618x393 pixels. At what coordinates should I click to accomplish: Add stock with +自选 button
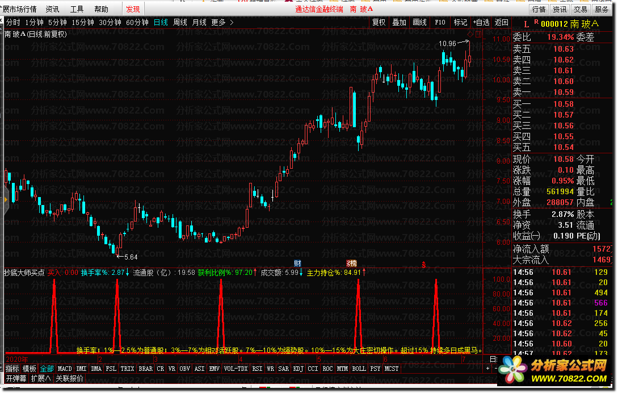pos(481,23)
